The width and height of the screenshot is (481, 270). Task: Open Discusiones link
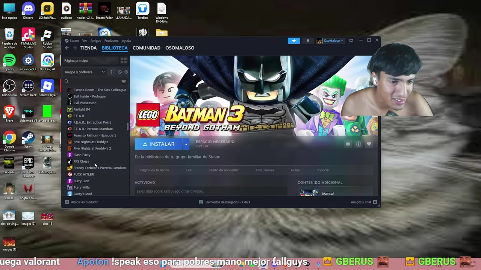coord(265,170)
